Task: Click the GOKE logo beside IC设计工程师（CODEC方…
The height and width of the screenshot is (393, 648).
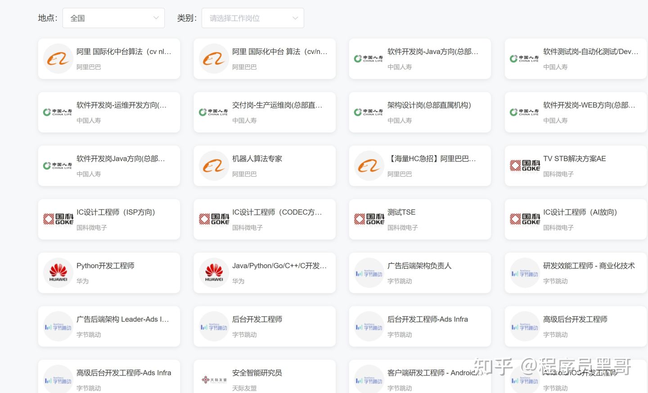Action: [x=214, y=219]
